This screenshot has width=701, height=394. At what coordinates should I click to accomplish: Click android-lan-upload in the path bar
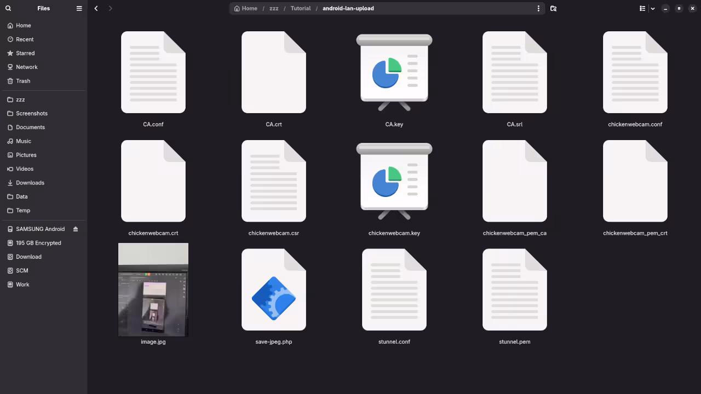click(x=348, y=8)
